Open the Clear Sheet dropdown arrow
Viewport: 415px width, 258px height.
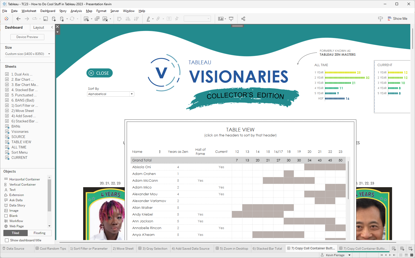point(110,19)
